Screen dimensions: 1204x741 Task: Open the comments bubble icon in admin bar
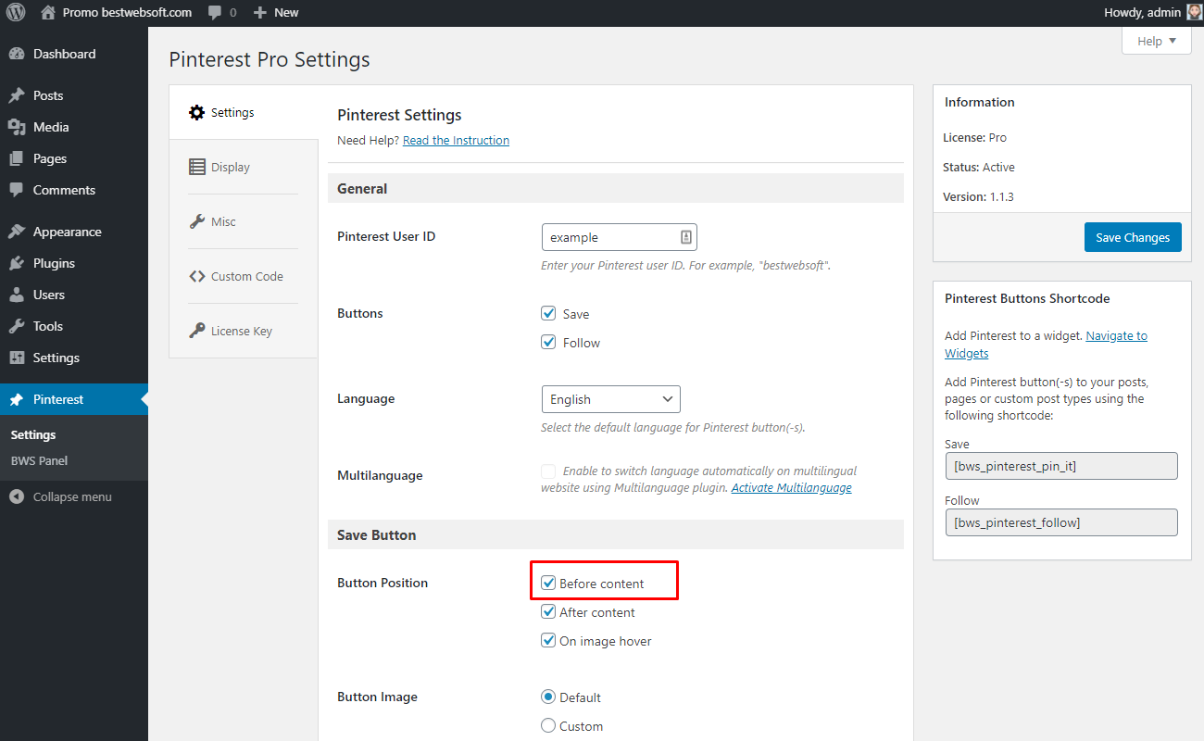click(x=215, y=13)
